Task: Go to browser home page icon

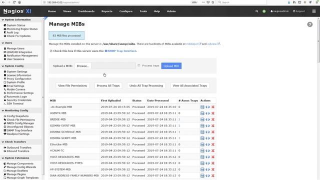Action: click(19, 2)
